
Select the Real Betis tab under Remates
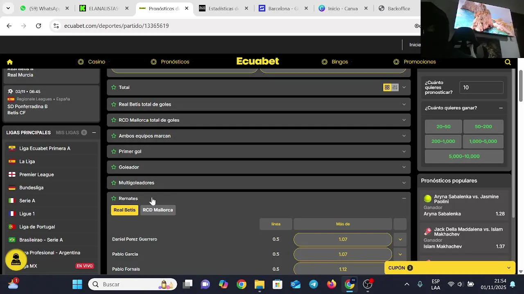click(124, 210)
